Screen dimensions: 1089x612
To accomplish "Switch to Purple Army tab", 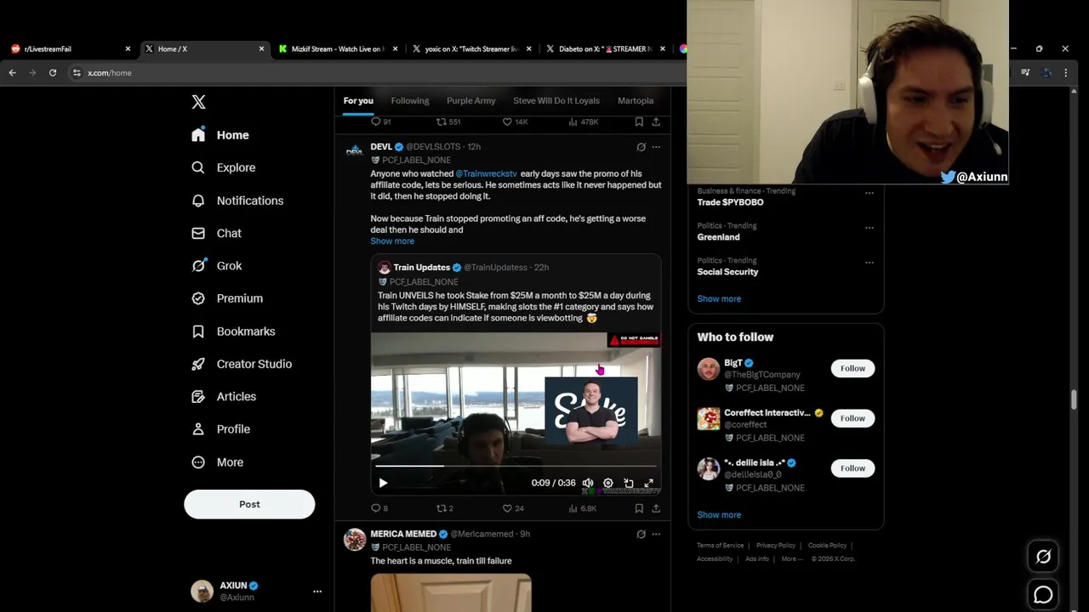I will click(x=470, y=100).
